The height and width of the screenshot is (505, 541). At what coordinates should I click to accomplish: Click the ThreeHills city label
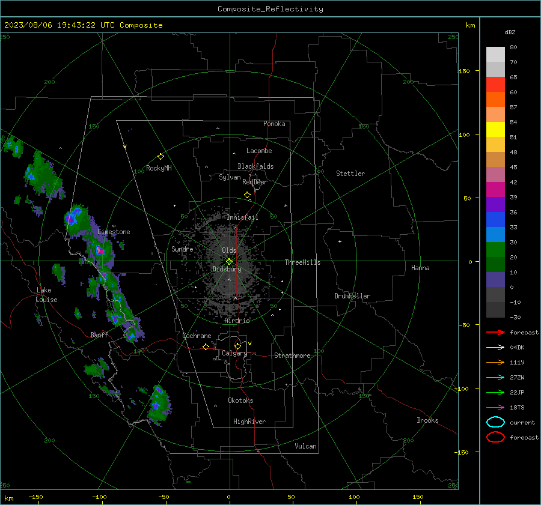pyautogui.click(x=302, y=262)
